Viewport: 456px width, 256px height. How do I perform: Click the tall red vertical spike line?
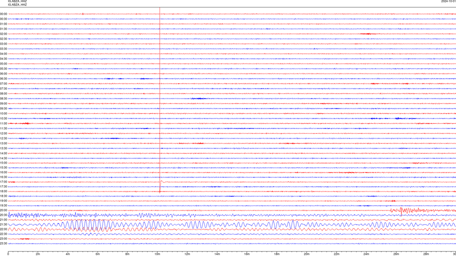tap(160, 100)
